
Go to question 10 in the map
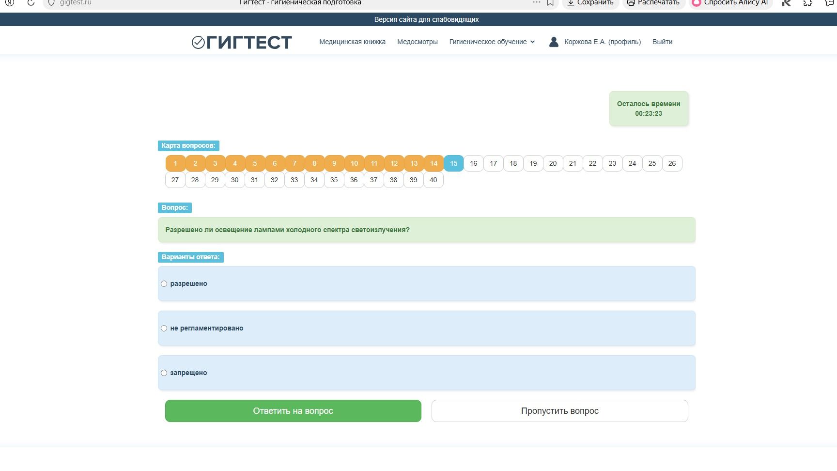(x=354, y=163)
